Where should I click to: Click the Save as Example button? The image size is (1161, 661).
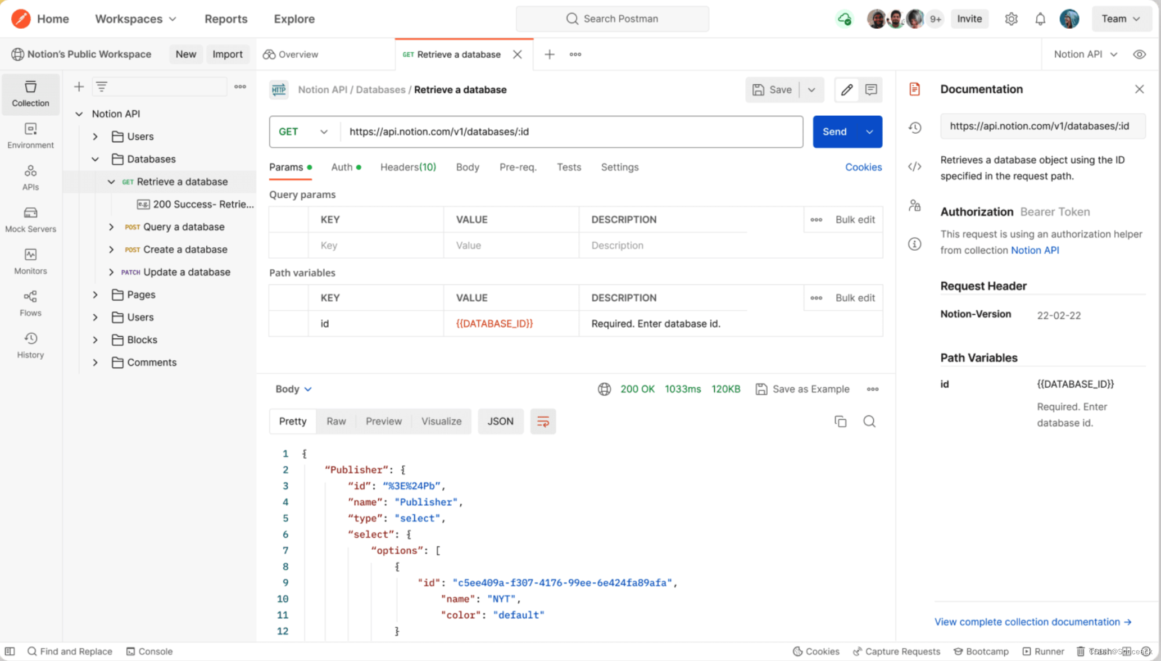(803, 388)
